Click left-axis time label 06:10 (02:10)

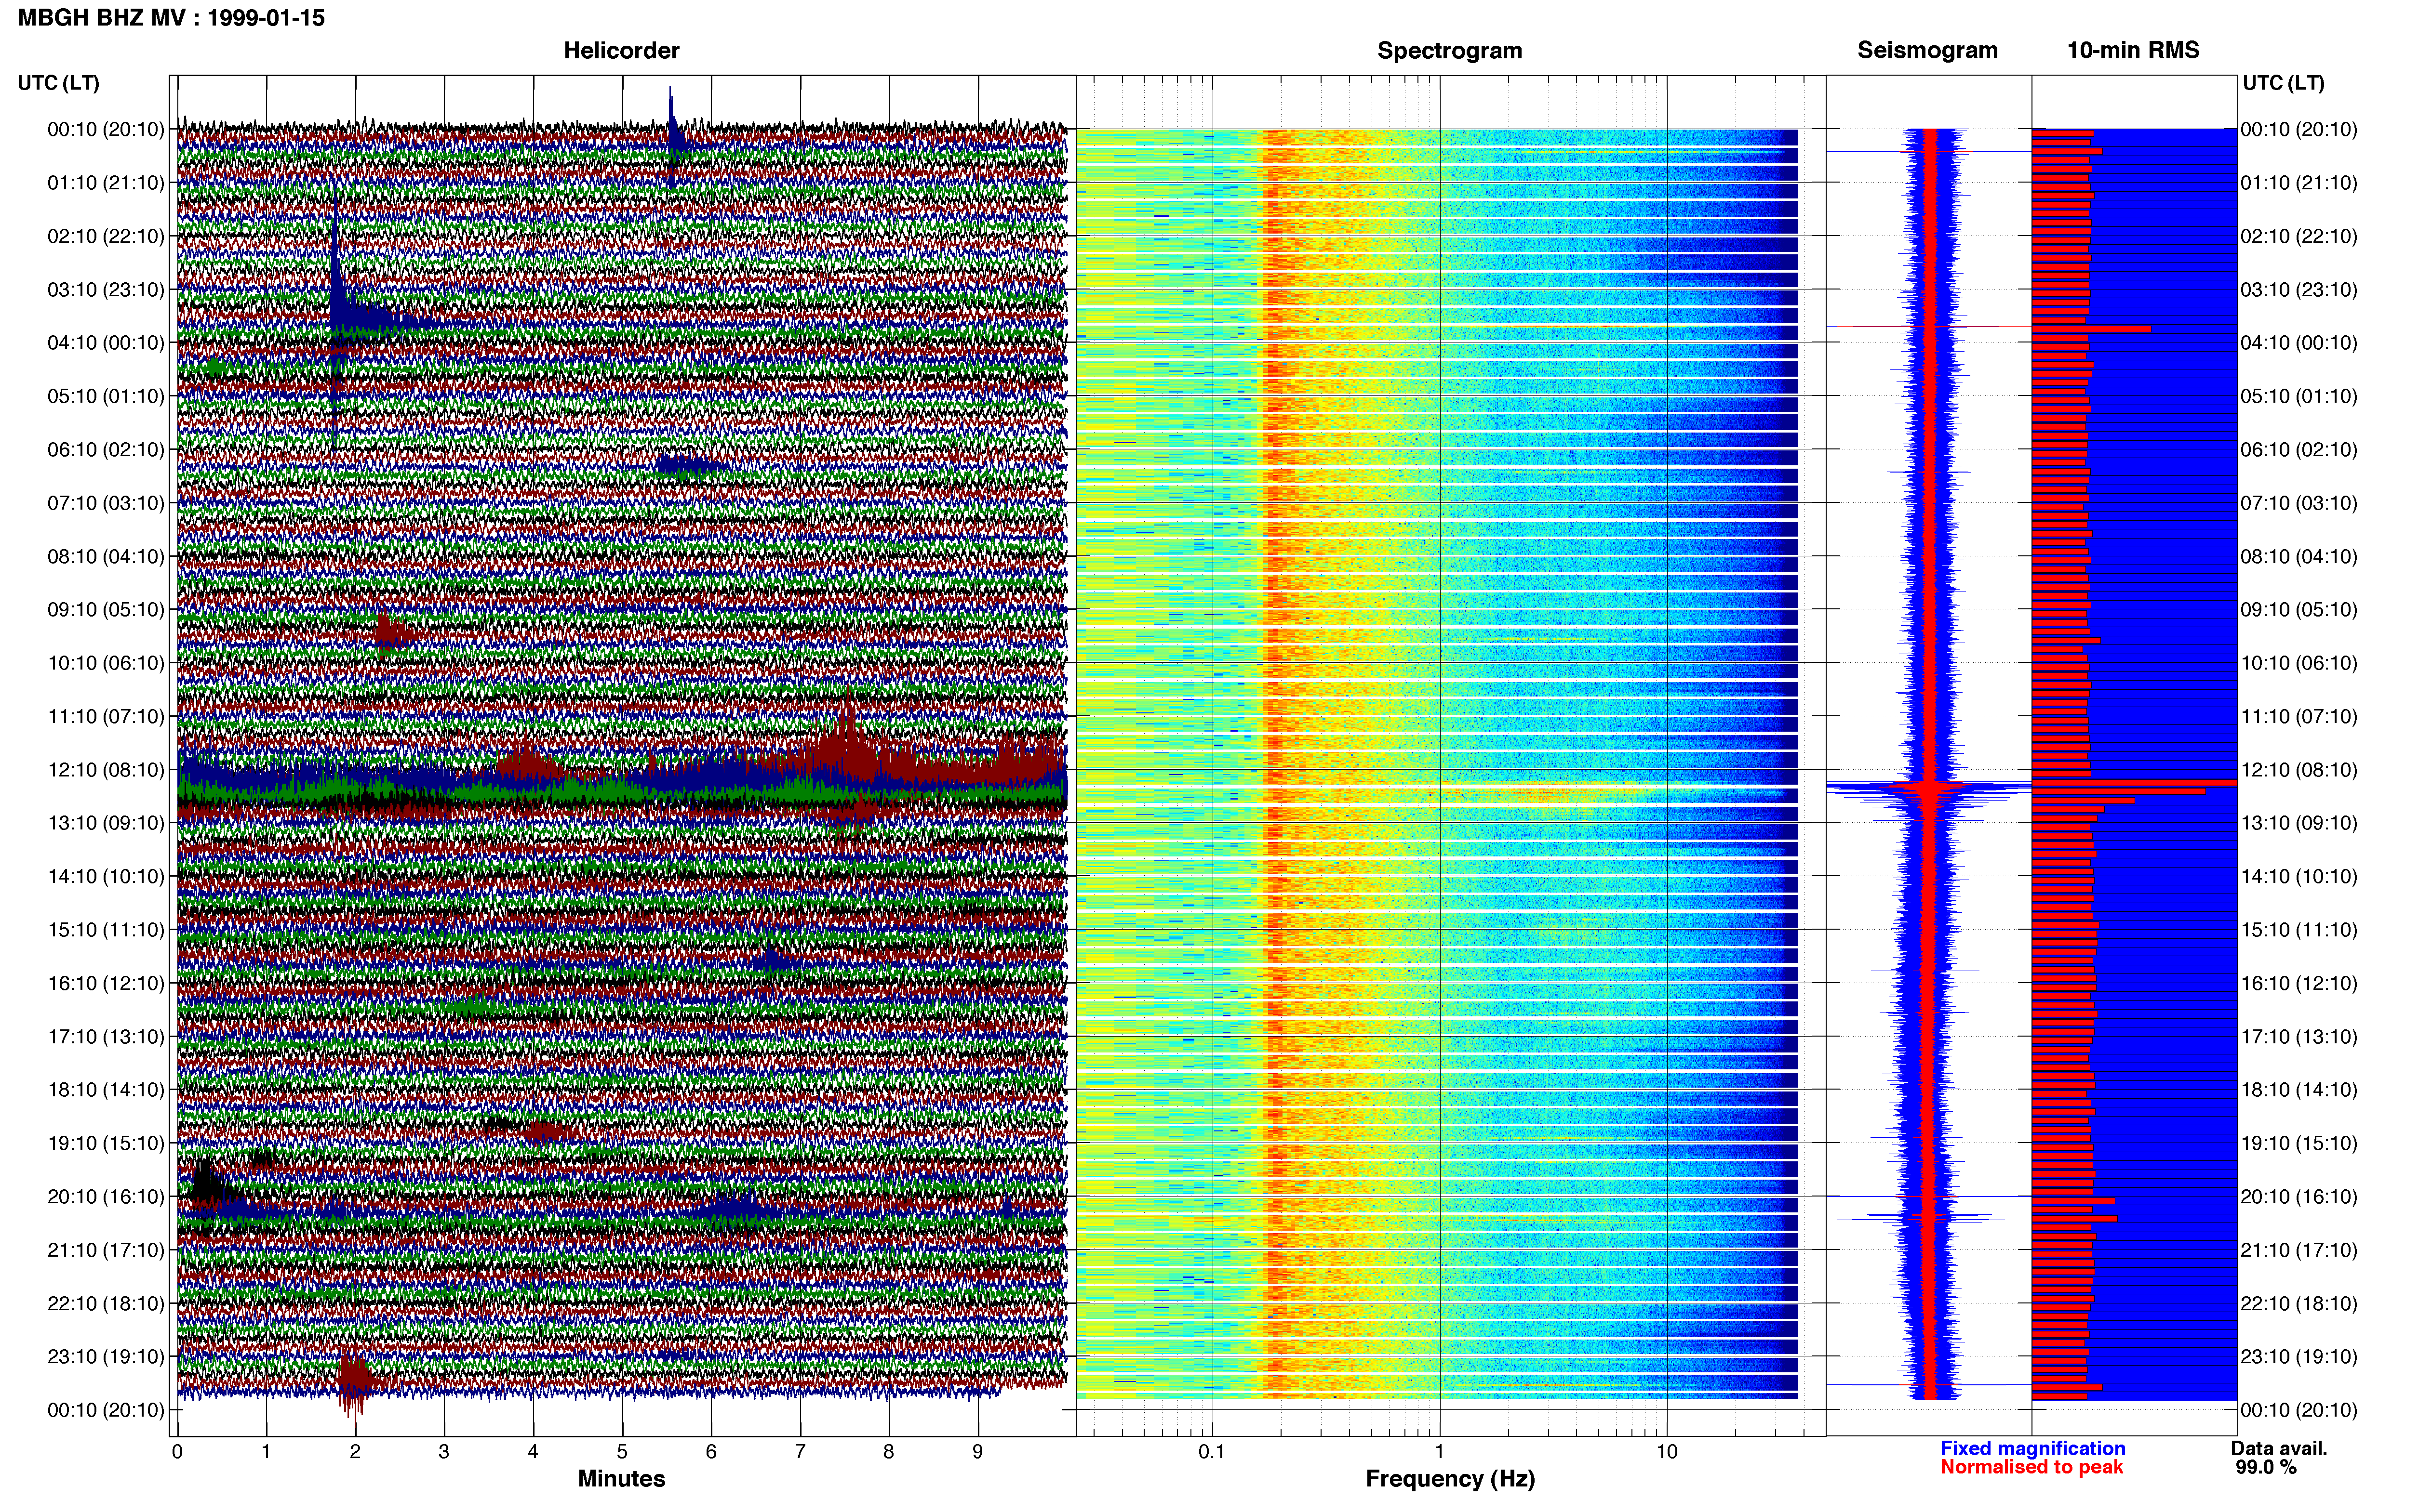pos(106,450)
